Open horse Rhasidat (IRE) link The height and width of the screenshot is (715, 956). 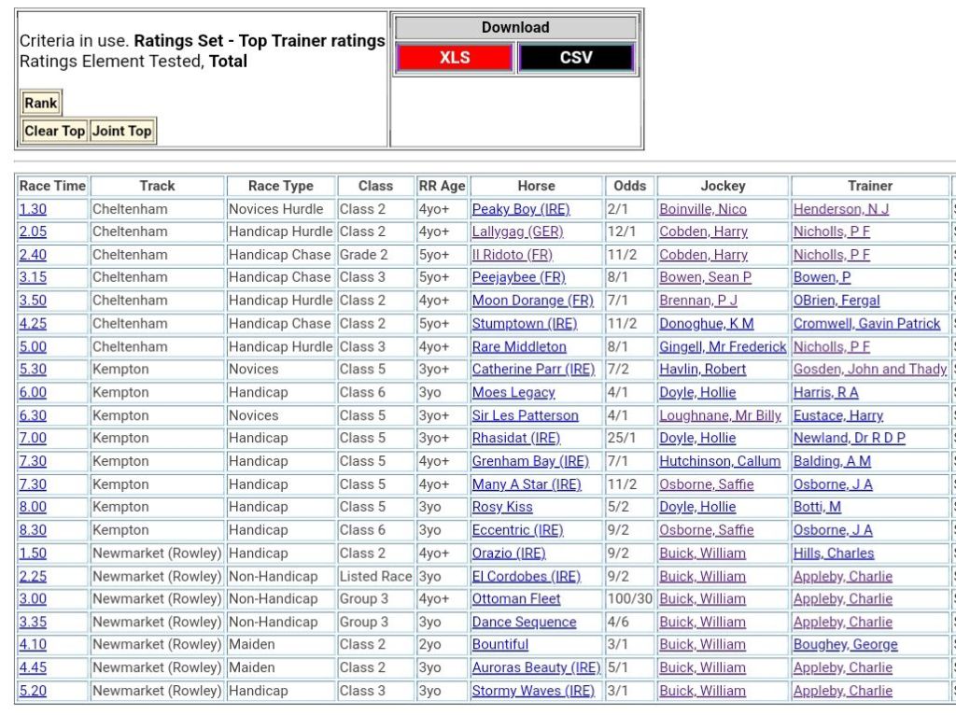[x=515, y=439]
